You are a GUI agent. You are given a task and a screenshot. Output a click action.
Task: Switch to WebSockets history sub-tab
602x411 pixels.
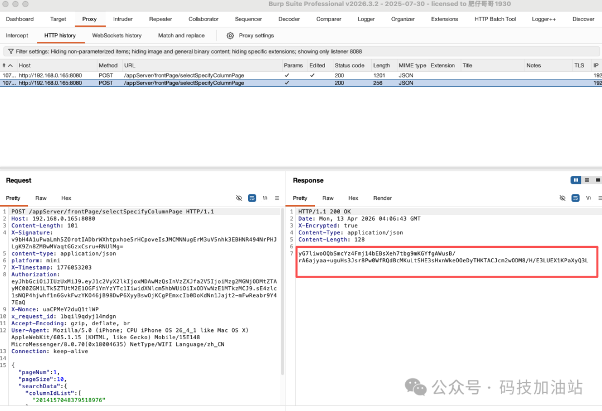pyautogui.click(x=116, y=36)
